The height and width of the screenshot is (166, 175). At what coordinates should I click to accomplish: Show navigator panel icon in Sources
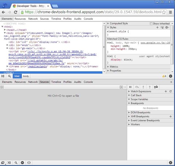(2, 87)
